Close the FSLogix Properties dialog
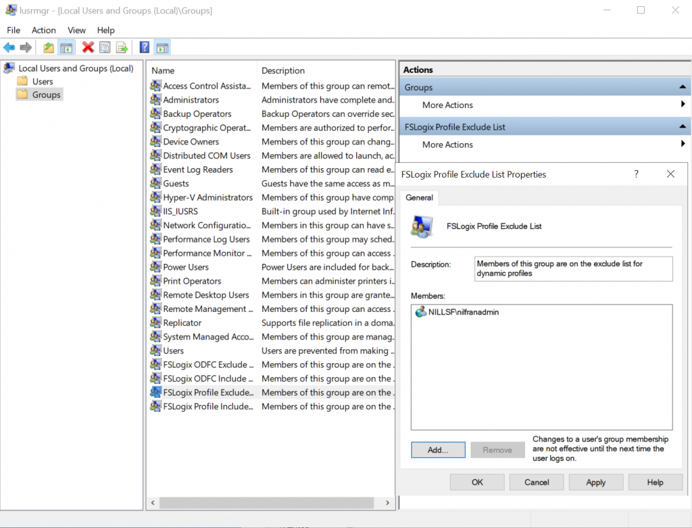692x528 pixels. tap(670, 174)
